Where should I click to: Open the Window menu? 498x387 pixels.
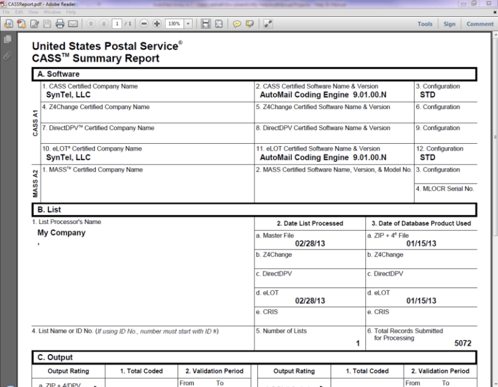(x=52, y=12)
